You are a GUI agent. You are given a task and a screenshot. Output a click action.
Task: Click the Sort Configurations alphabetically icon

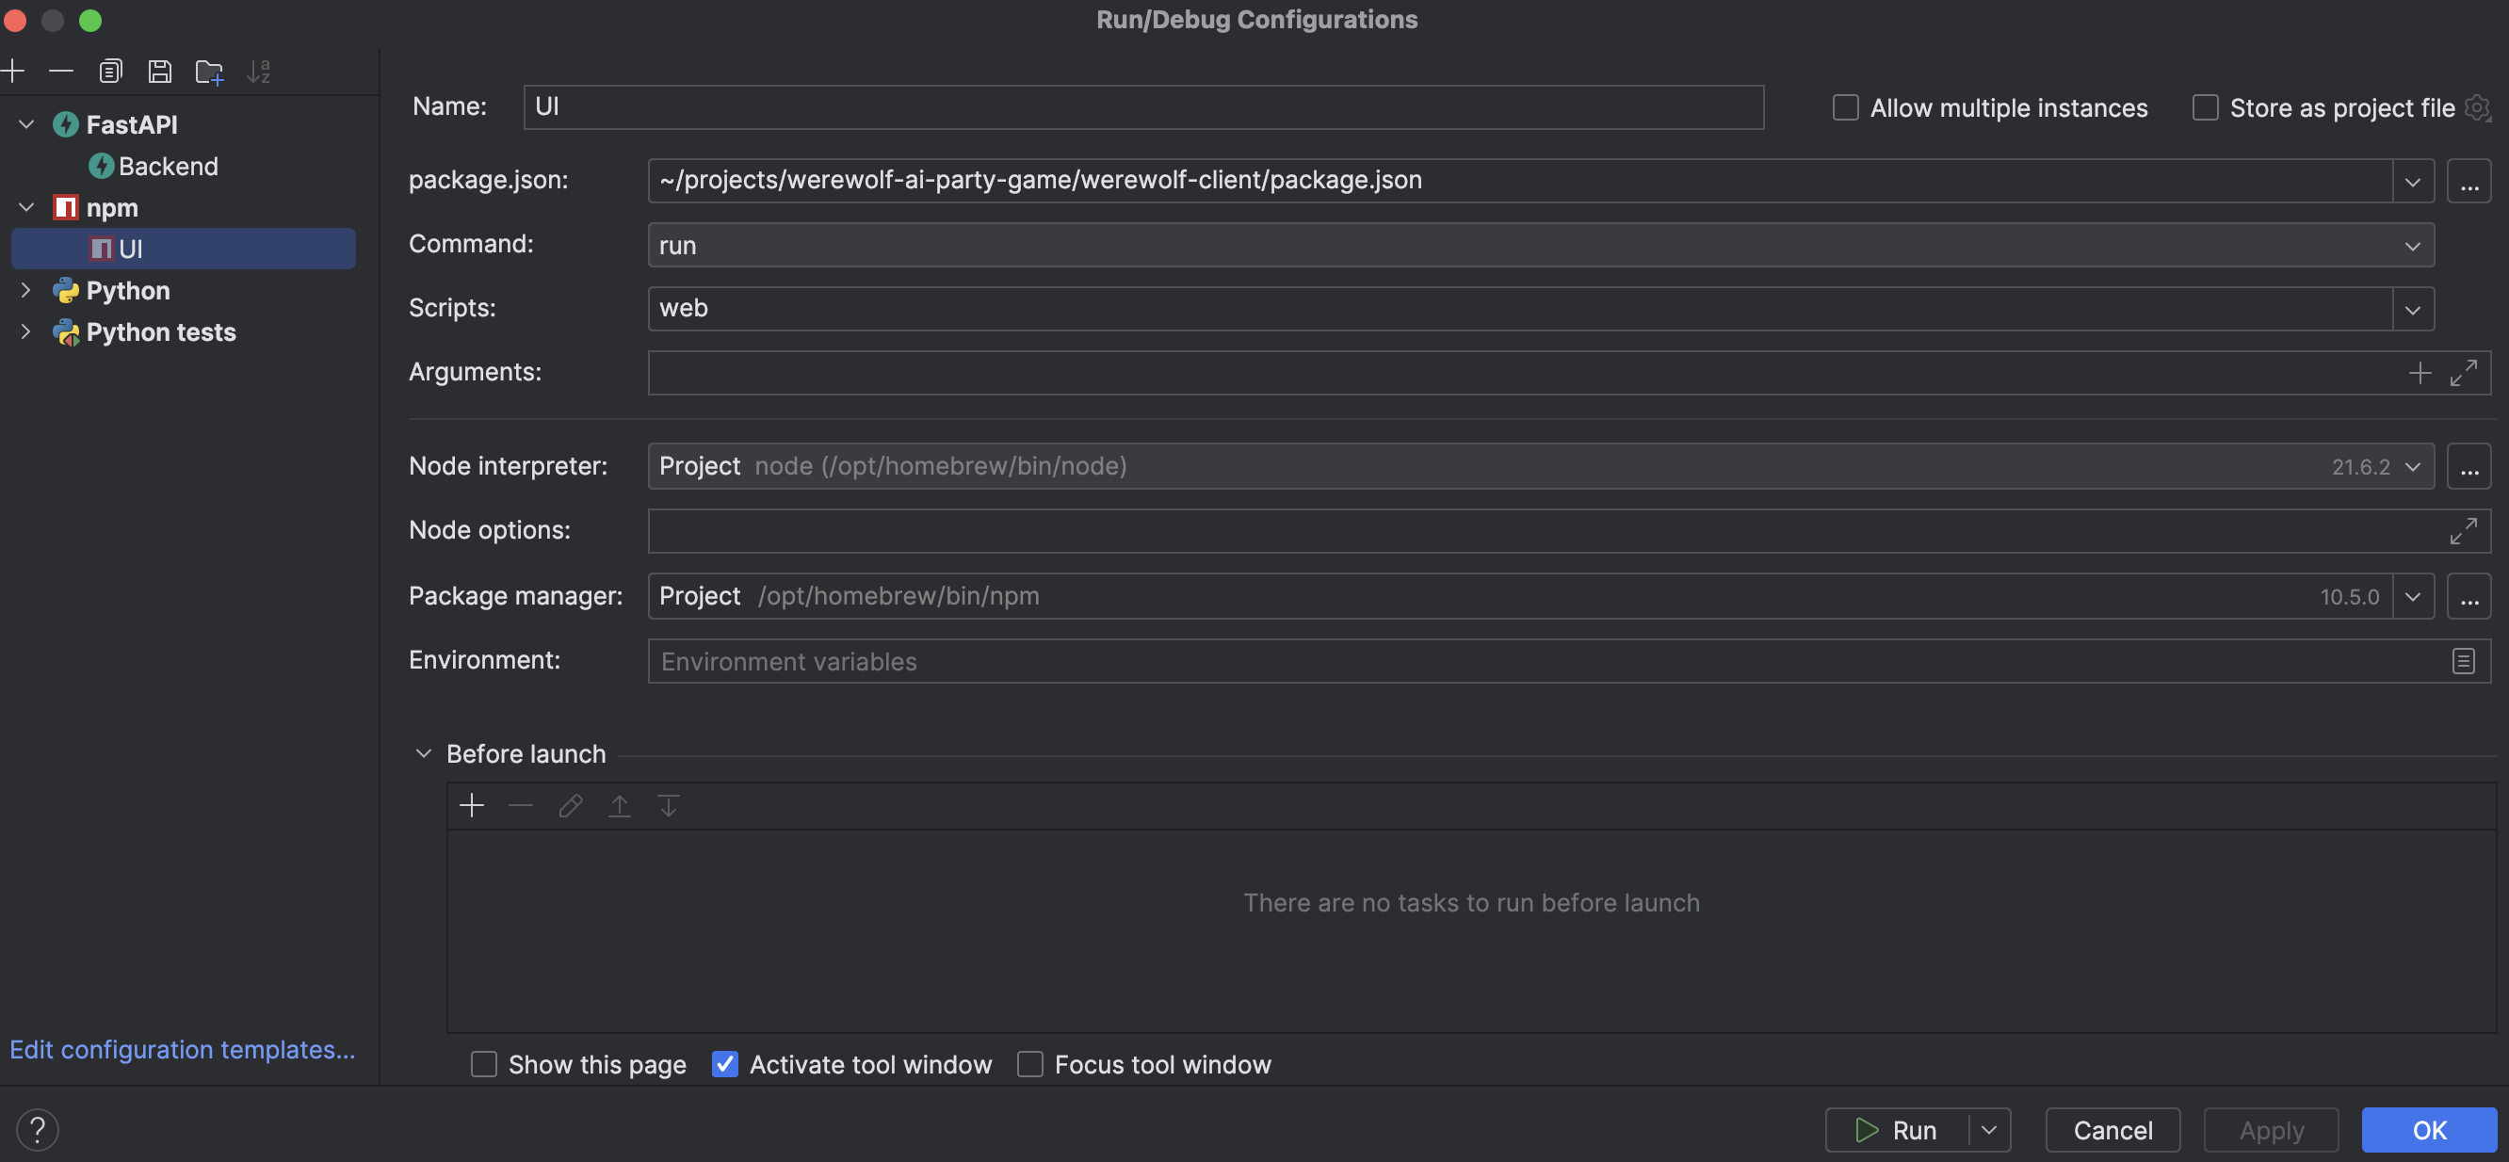pyautogui.click(x=258, y=72)
